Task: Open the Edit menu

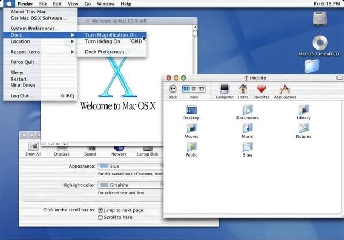Action: (x=57, y=4)
